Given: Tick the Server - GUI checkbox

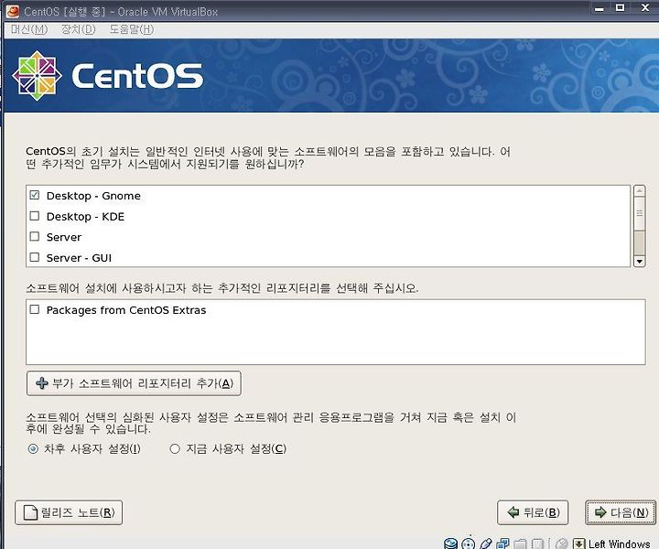Looking at the screenshot, I should (35, 257).
